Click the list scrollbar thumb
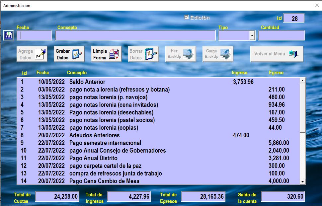The image size is (322, 206). pos(302,108)
